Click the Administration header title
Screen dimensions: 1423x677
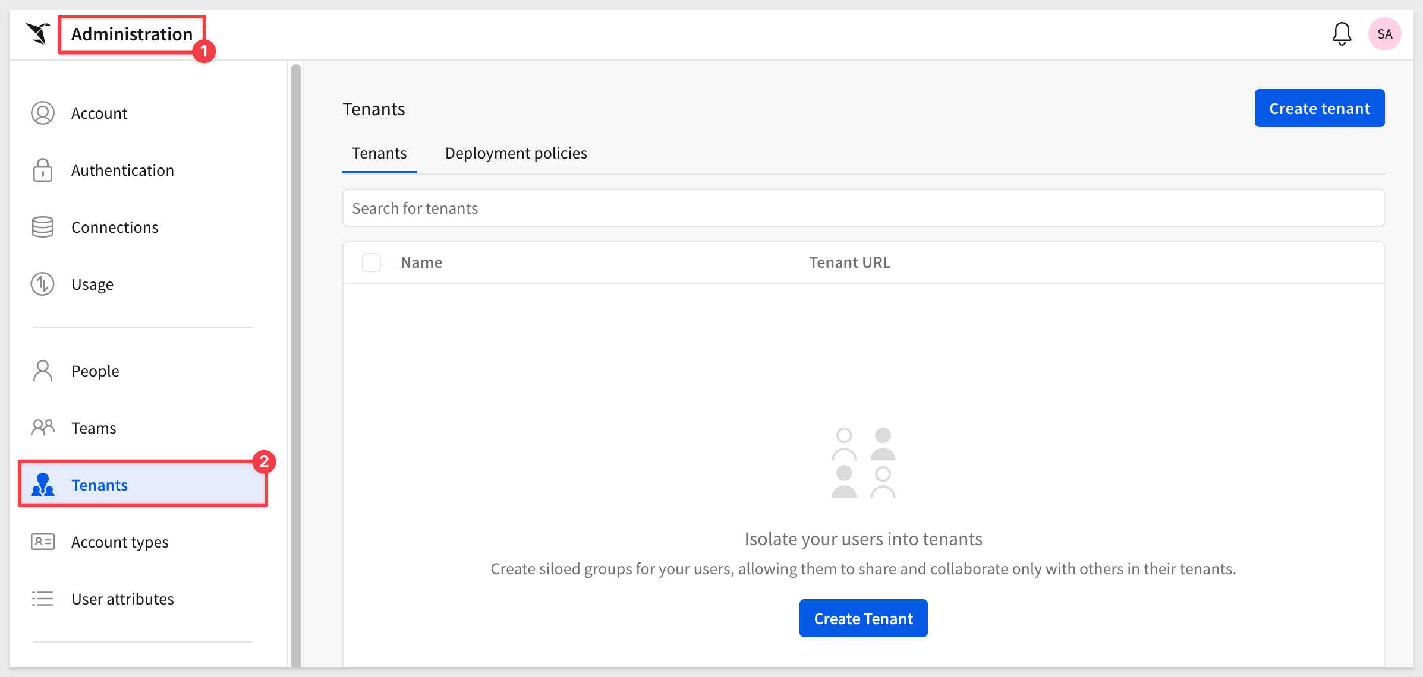click(x=132, y=34)
